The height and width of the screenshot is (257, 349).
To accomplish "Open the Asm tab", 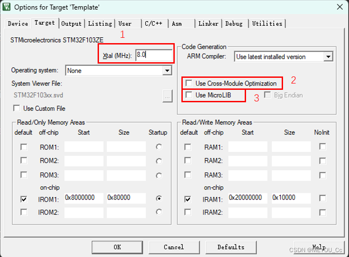I will pos(181,24).
